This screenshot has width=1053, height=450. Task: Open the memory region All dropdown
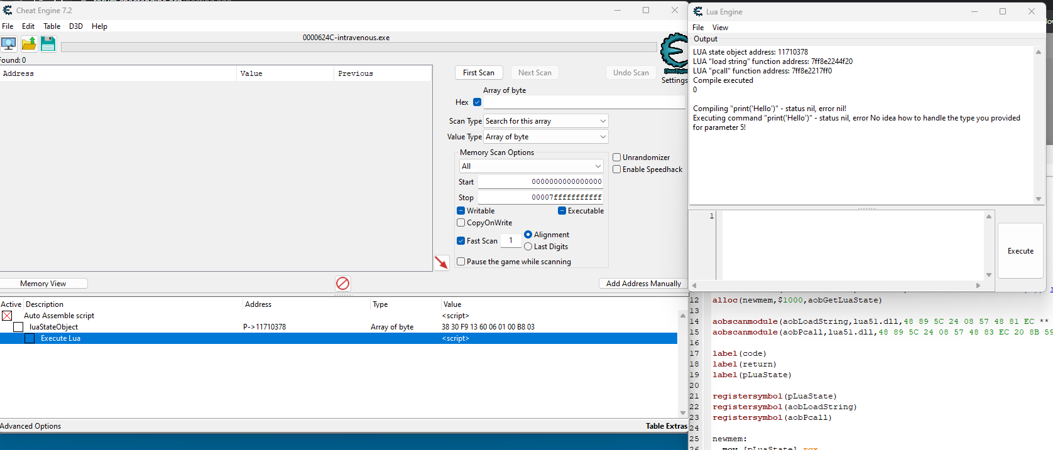[x=532, y=166]
